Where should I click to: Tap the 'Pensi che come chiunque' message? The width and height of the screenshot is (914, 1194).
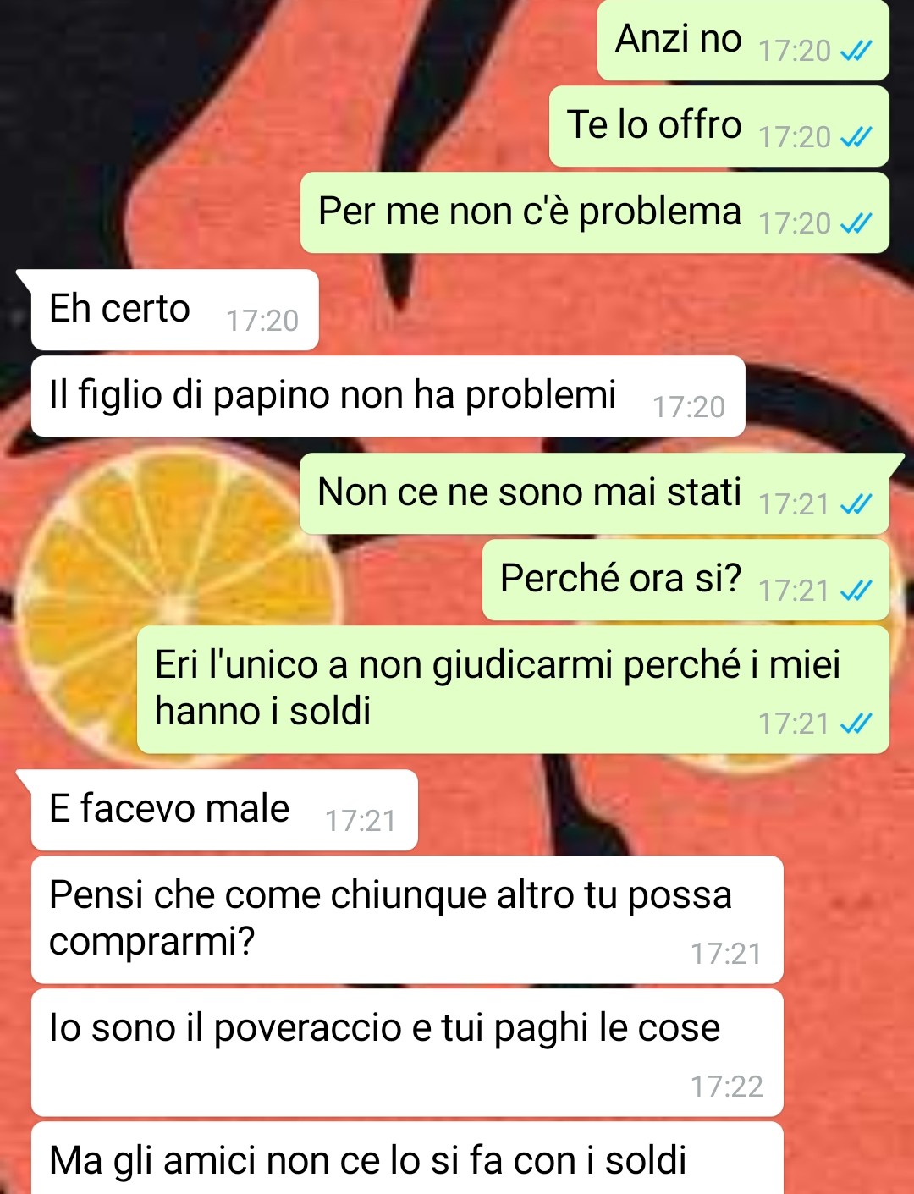407,920
